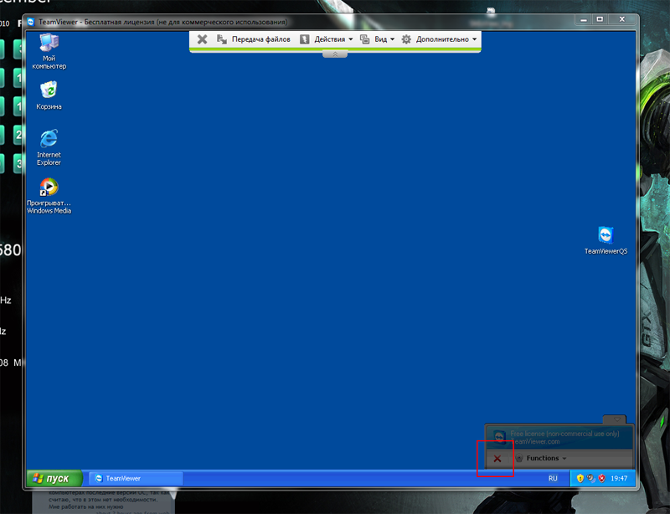This screenshot has height=514, width=670.
Task: Activate the TeamViewer taskbar button
Action: pyautogui.click(x=136, y=479)
